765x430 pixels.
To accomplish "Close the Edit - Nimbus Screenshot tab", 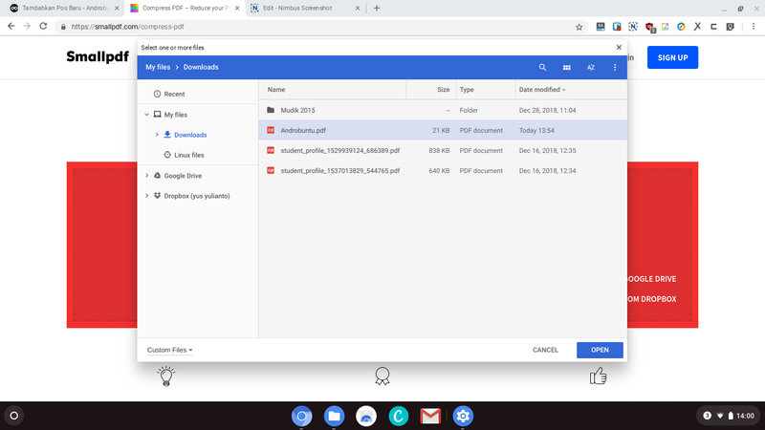I will pyautogui.click(x=358, y=9).
